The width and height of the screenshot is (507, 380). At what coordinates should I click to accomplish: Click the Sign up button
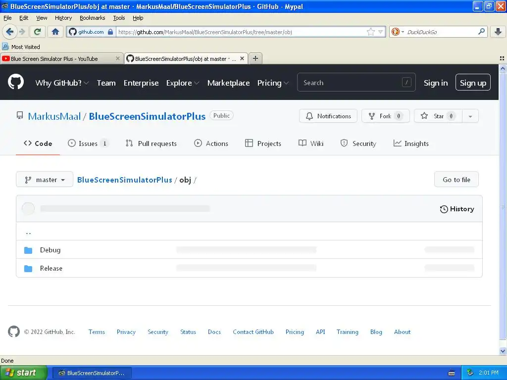(x=473, y=83)
